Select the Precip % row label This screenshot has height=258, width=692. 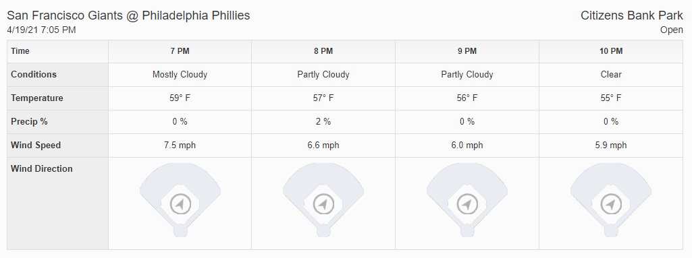29,122
